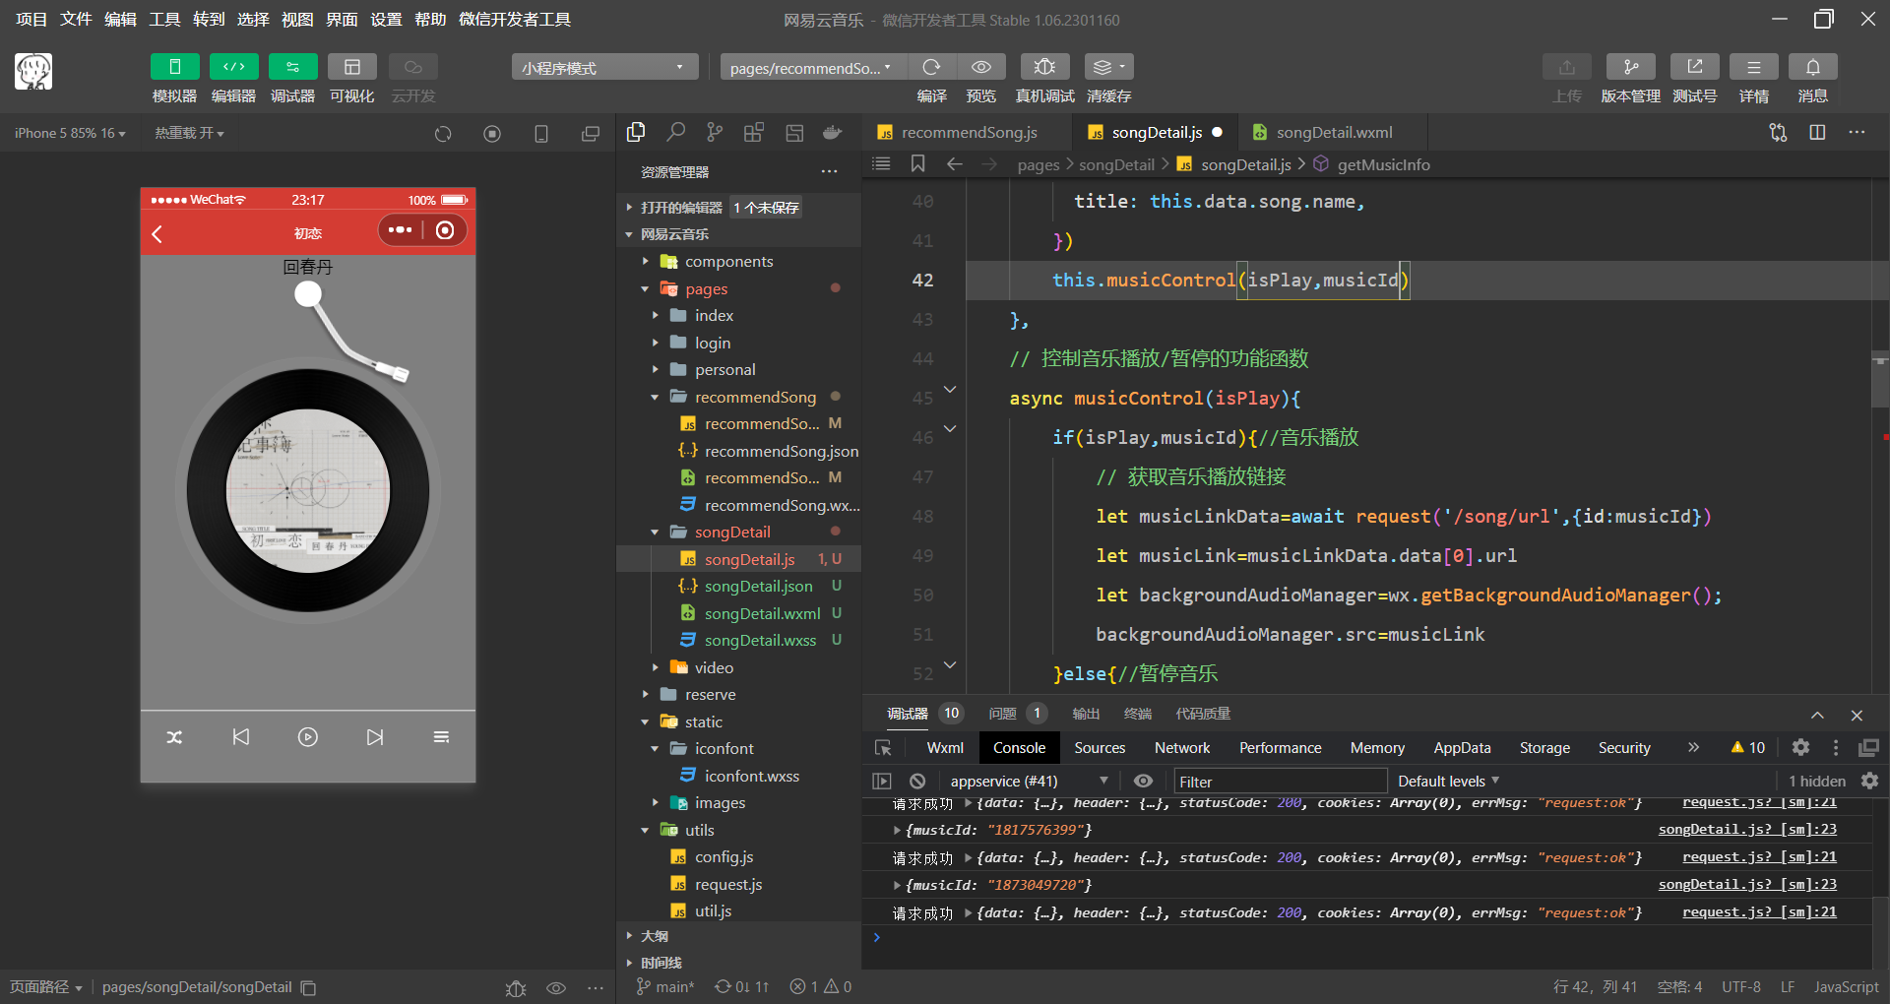This screenshot has width=1890, height=1004.
Task: Switch to the Network devtools tab
Action: pos(1182,748)
